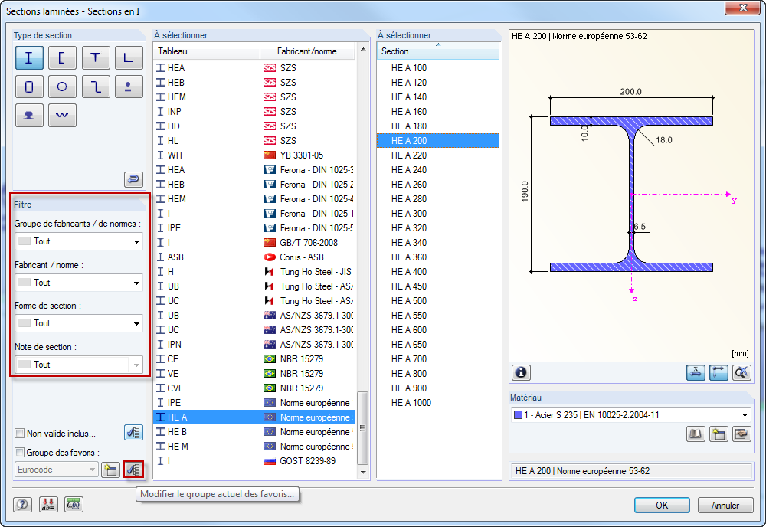Select section HE A 220
The height and width of the screenshot is (527, 766).
(437, 155)
